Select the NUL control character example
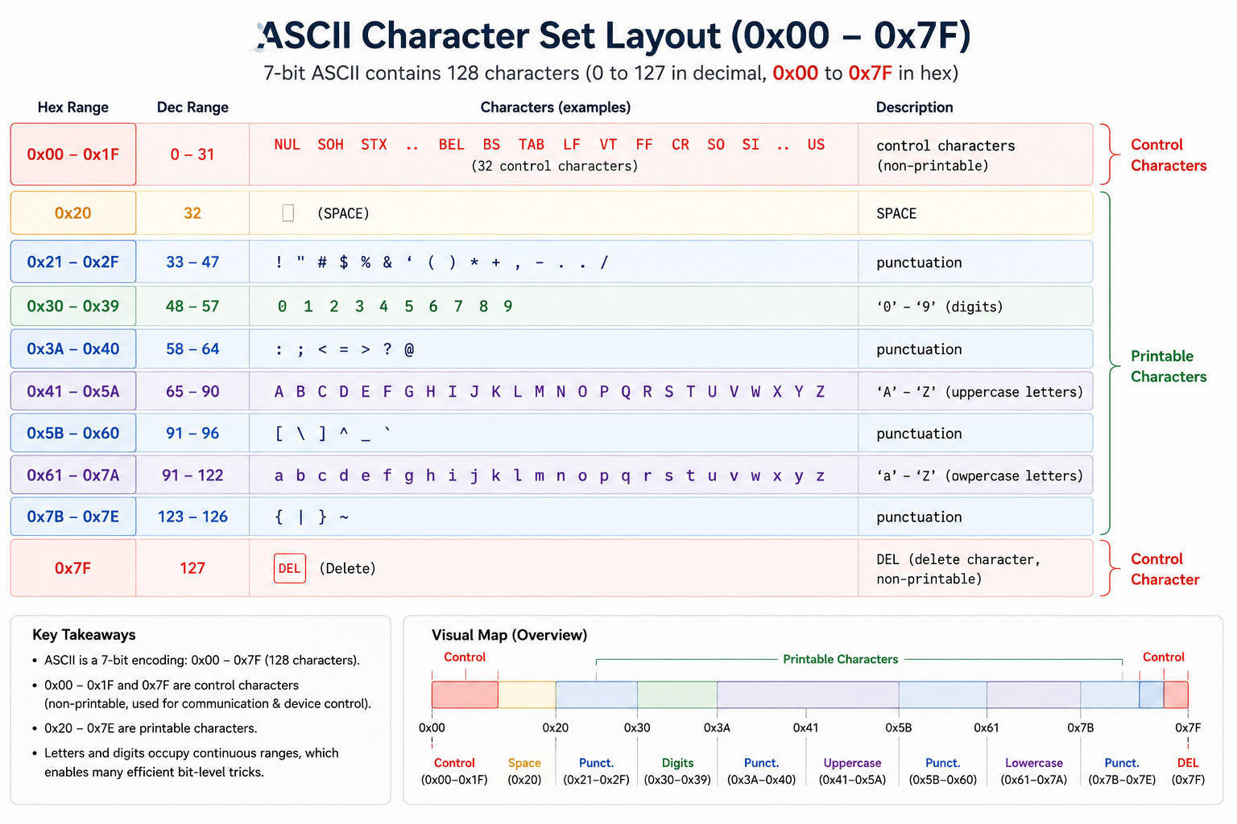 [287, 145]
